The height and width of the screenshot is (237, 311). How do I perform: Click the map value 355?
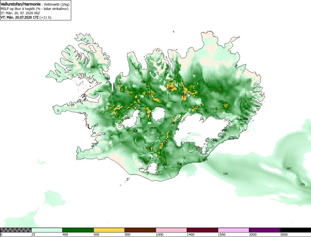pyautogui.click(x=168, y=69)
